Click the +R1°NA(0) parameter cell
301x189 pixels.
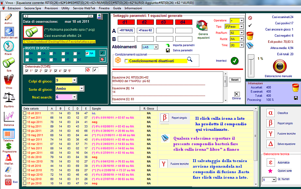point(126,31)
